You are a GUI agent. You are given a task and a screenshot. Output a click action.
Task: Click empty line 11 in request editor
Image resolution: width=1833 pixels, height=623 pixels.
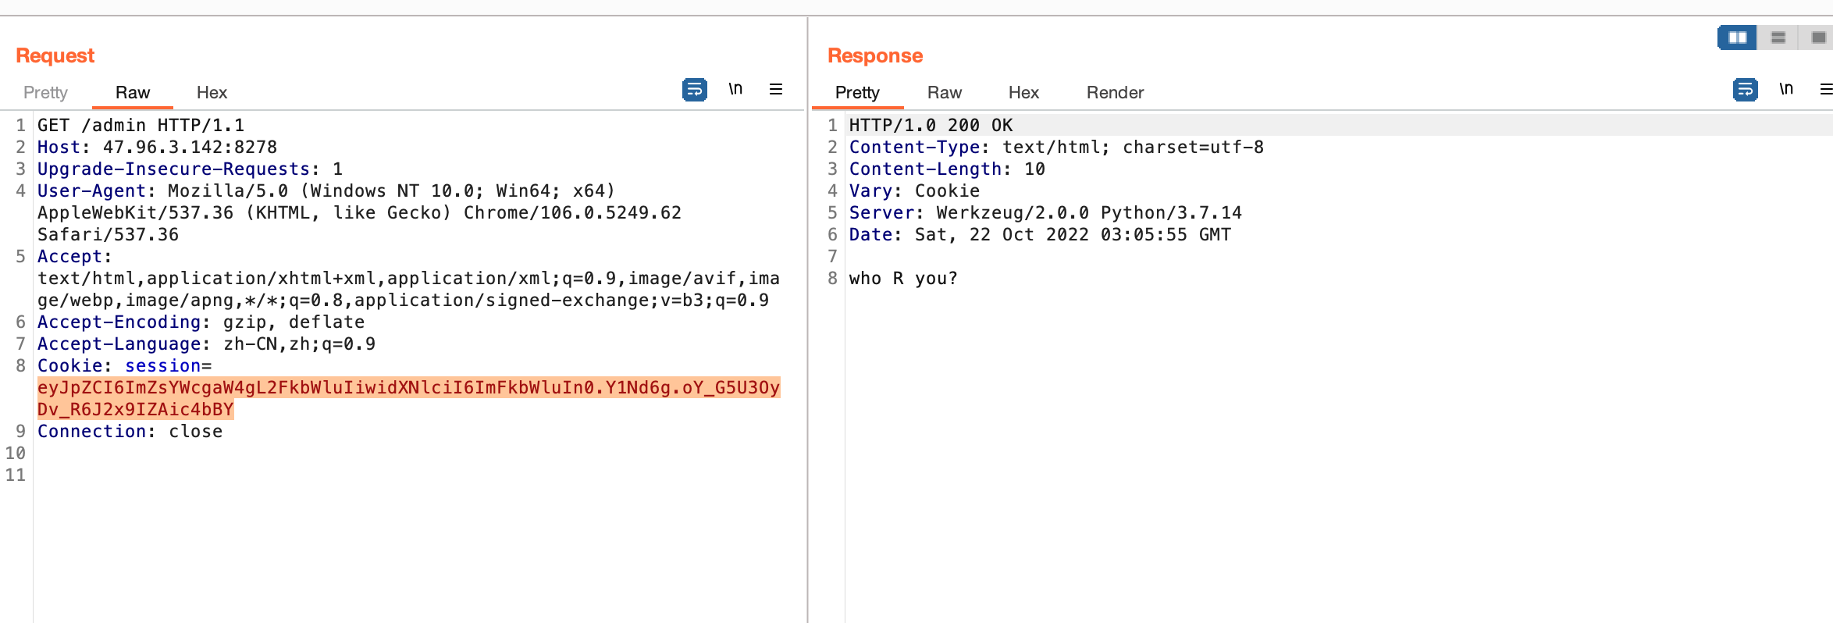[x=418, y=475]
